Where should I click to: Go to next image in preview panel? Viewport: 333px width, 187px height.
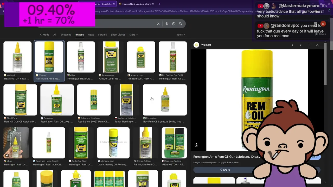pos(301,45)
